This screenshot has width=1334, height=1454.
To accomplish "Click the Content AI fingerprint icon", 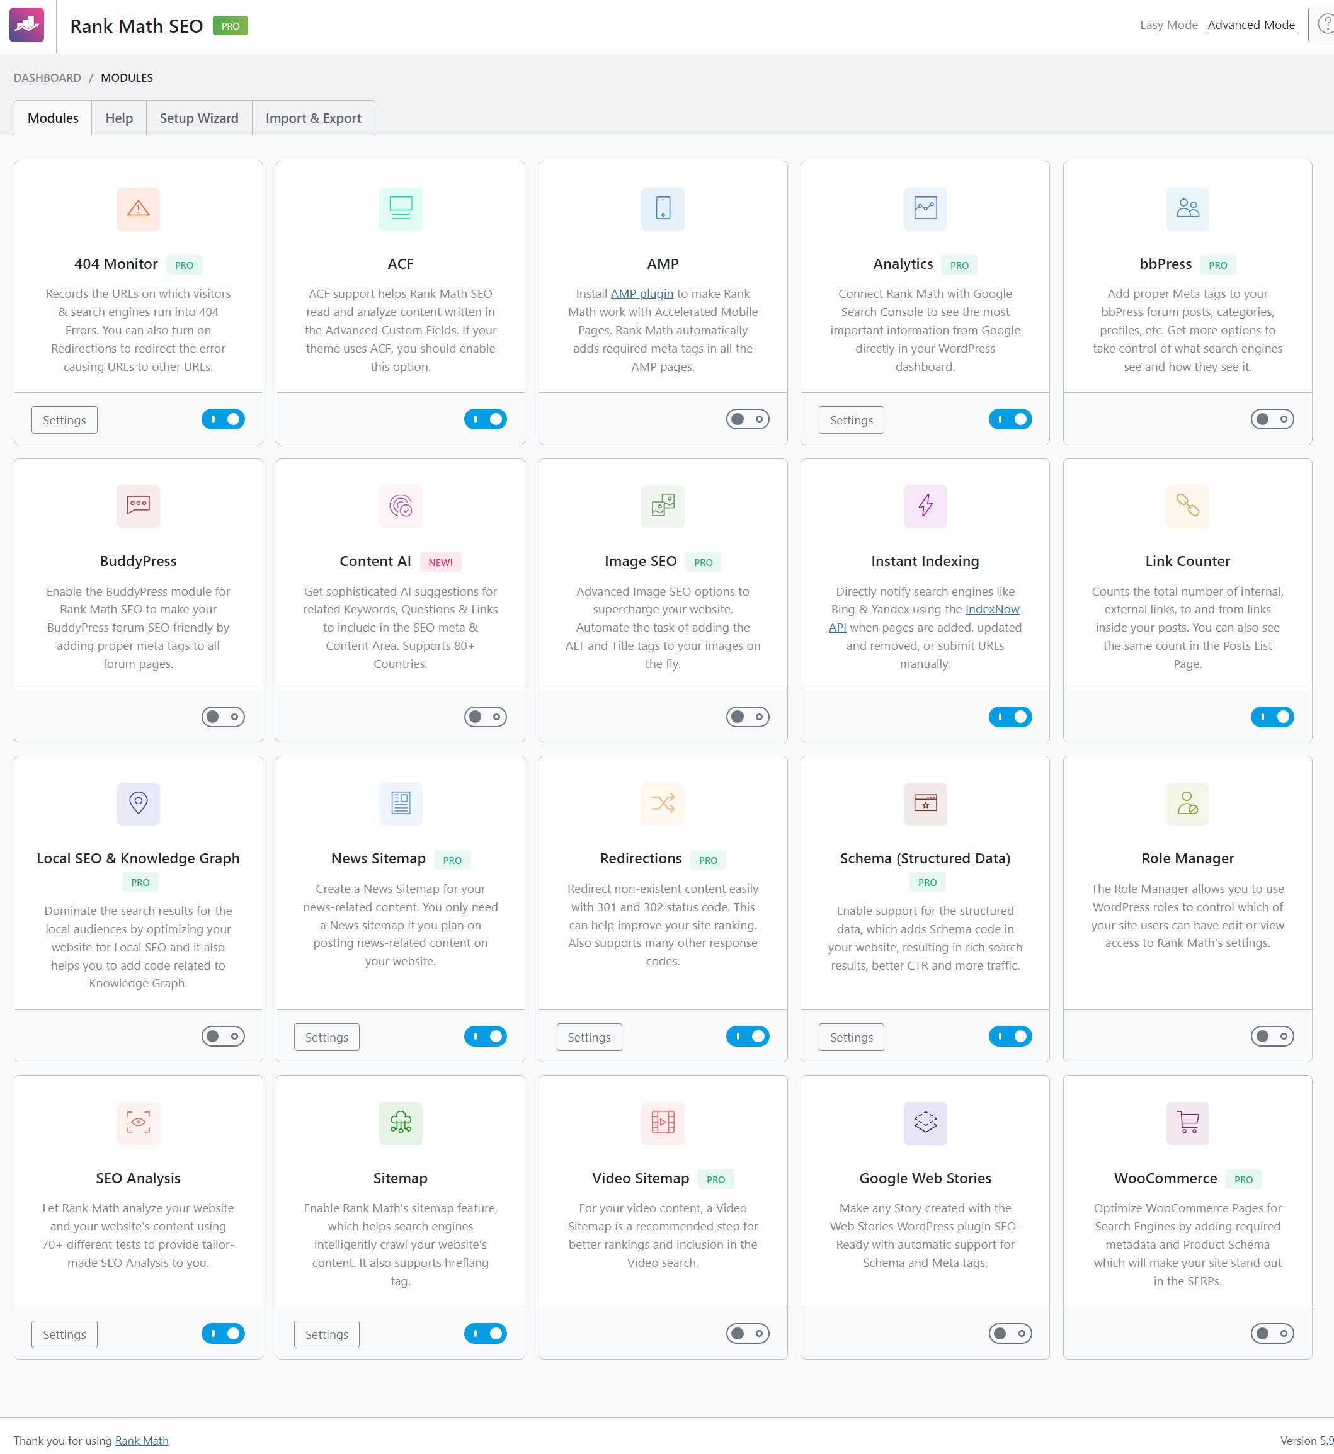I will tap(400, 506).
